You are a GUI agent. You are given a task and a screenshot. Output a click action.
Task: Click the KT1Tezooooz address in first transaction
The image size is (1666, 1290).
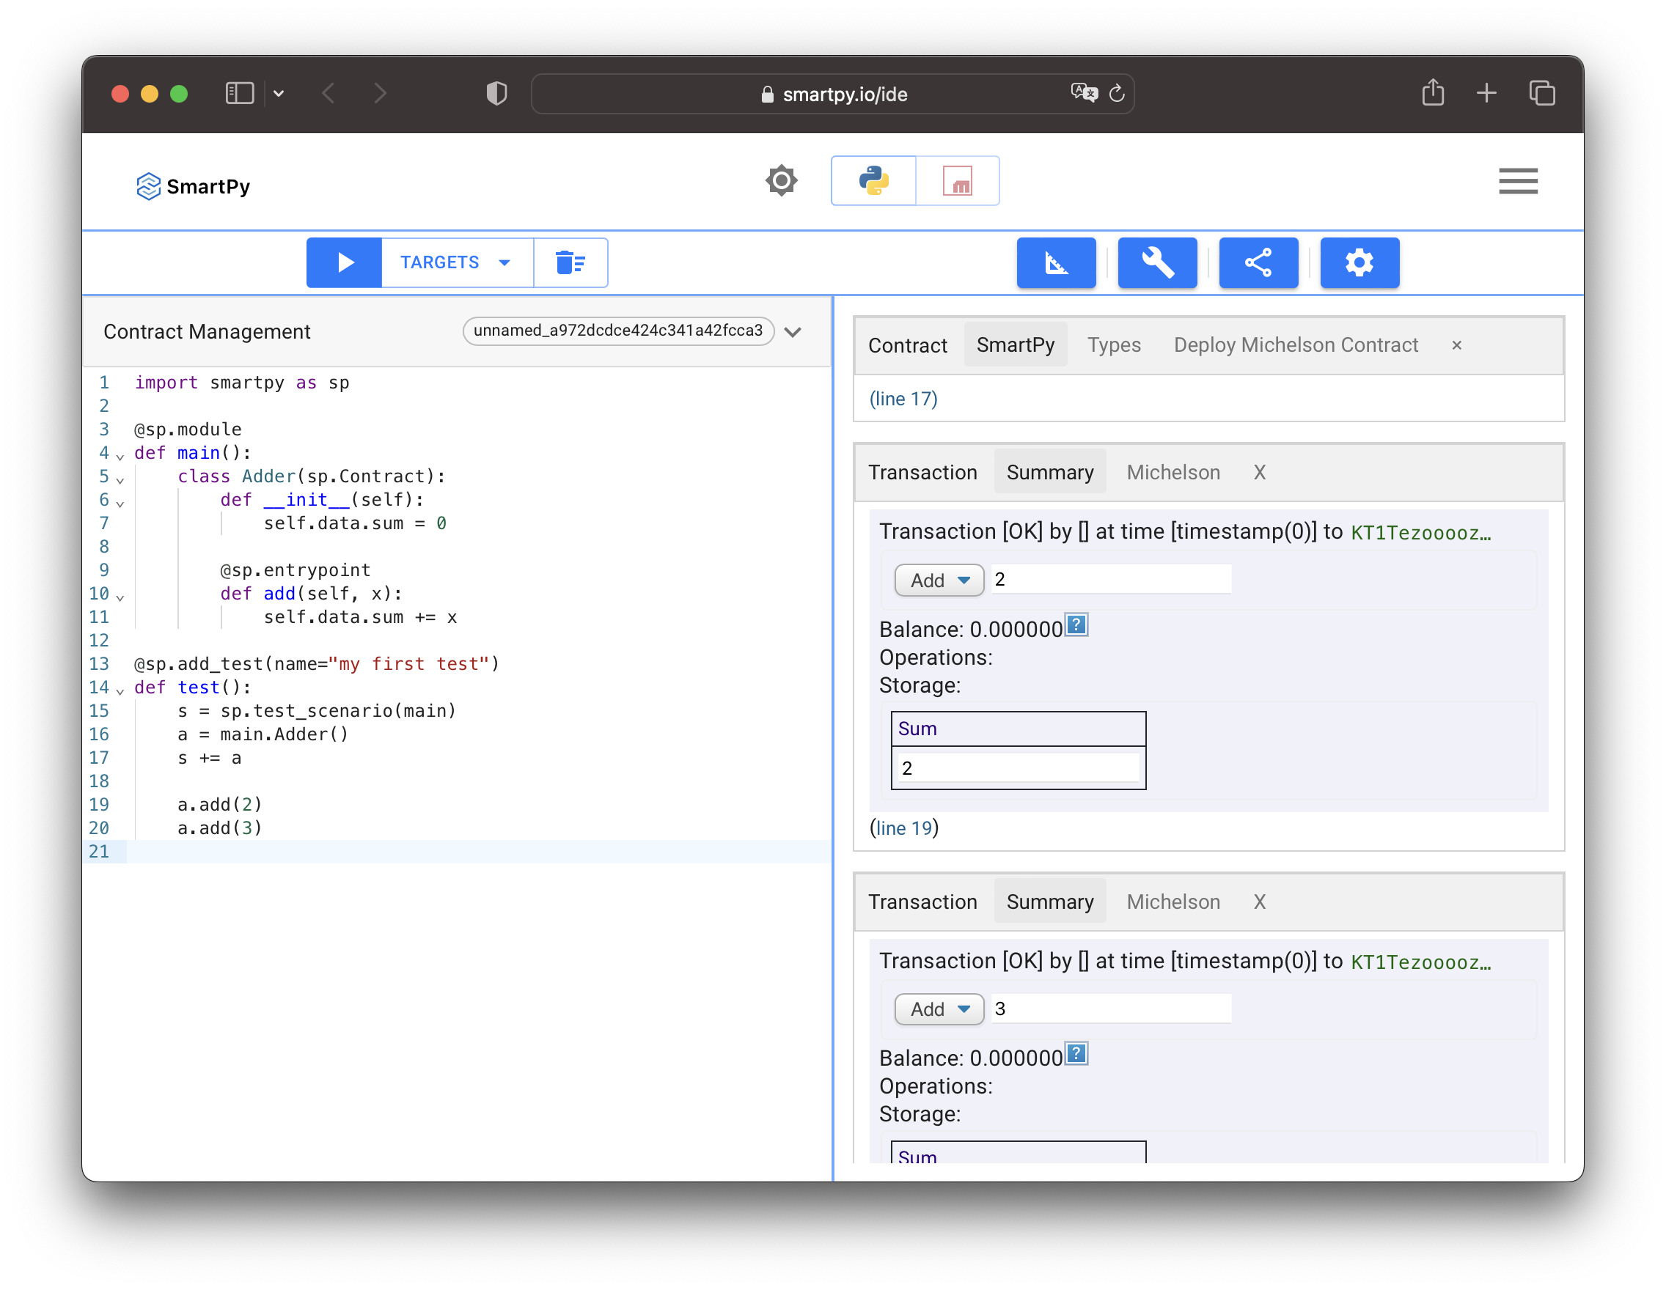(x=1420, y=532)
